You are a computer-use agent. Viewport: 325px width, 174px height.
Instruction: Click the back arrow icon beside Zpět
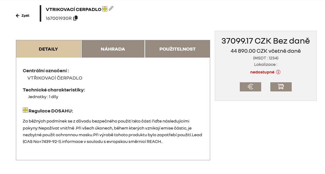click(18, 16)
